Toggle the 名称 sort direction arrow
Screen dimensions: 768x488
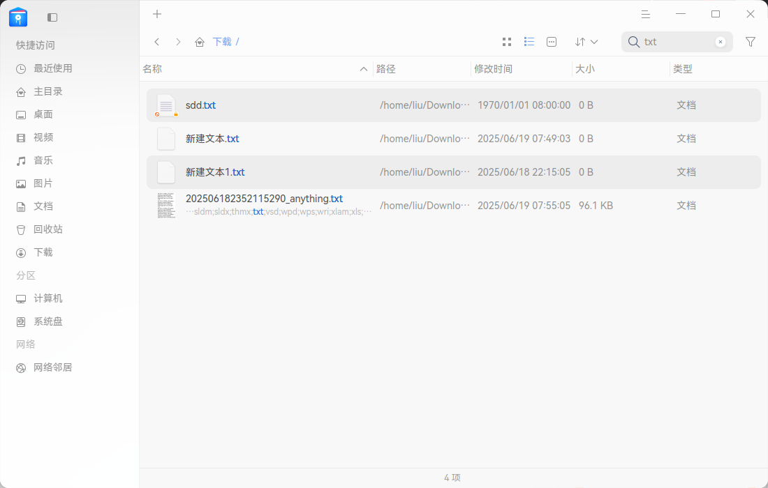pyautogui.click(x=364, y=69)
